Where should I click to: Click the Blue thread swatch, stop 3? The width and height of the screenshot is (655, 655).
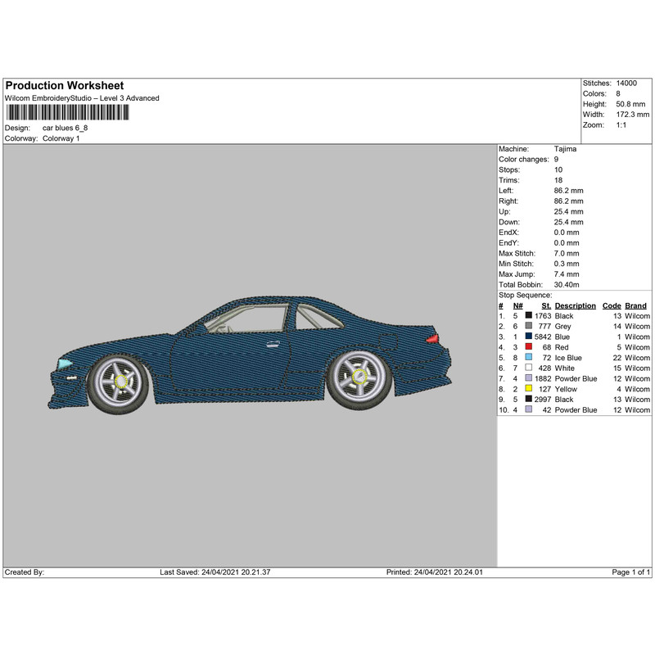coord(529,337)
